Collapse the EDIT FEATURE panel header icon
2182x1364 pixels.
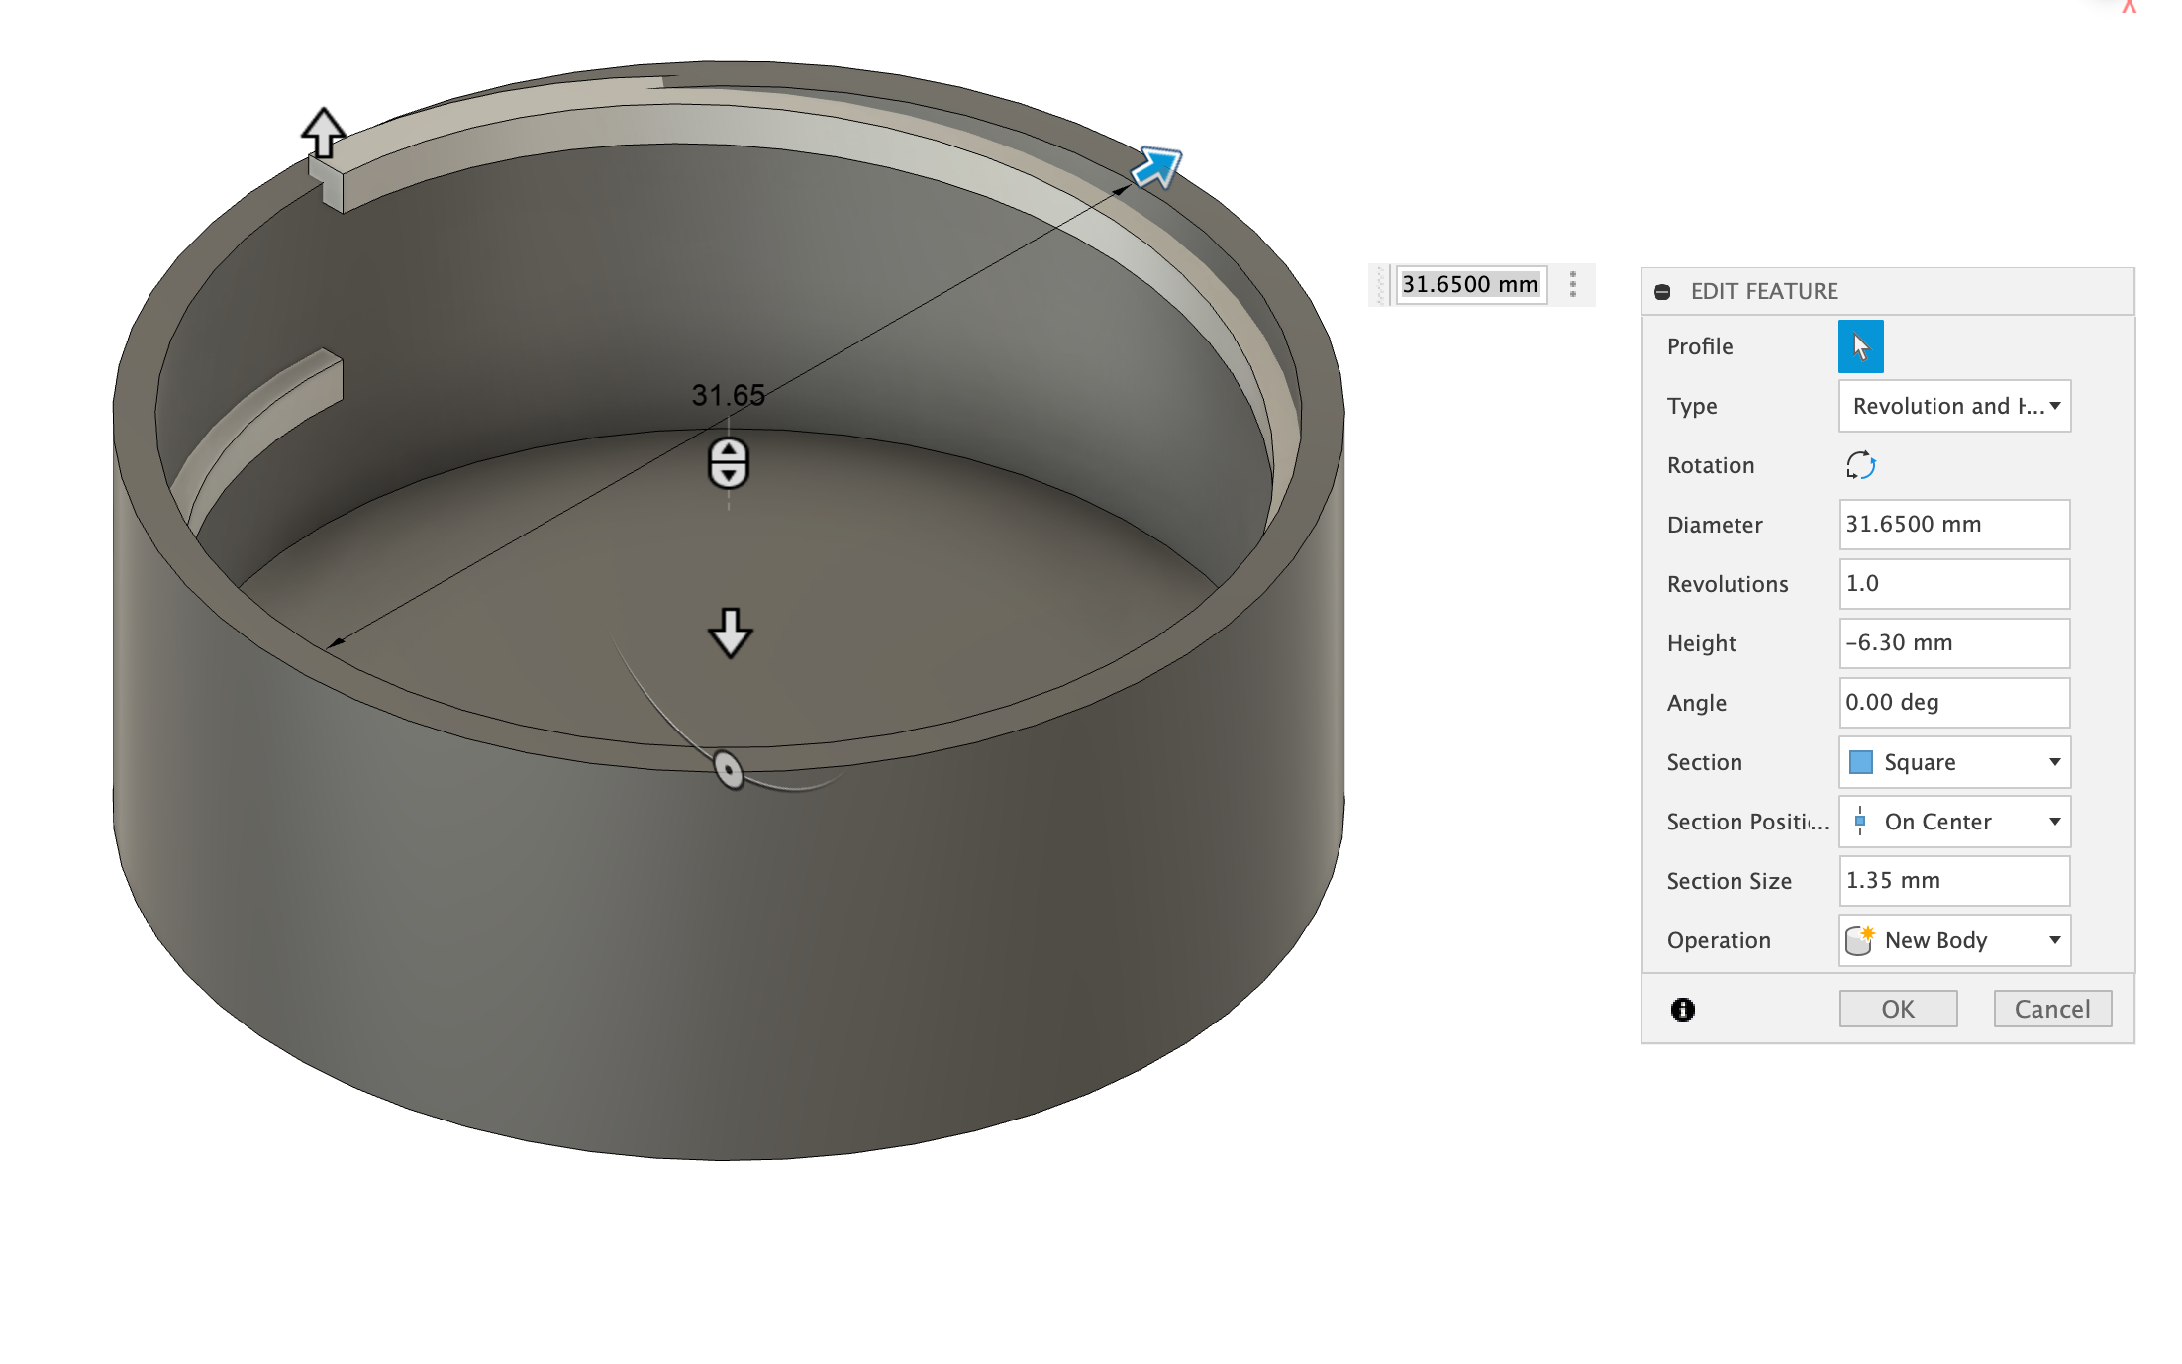coord(1662,292)
